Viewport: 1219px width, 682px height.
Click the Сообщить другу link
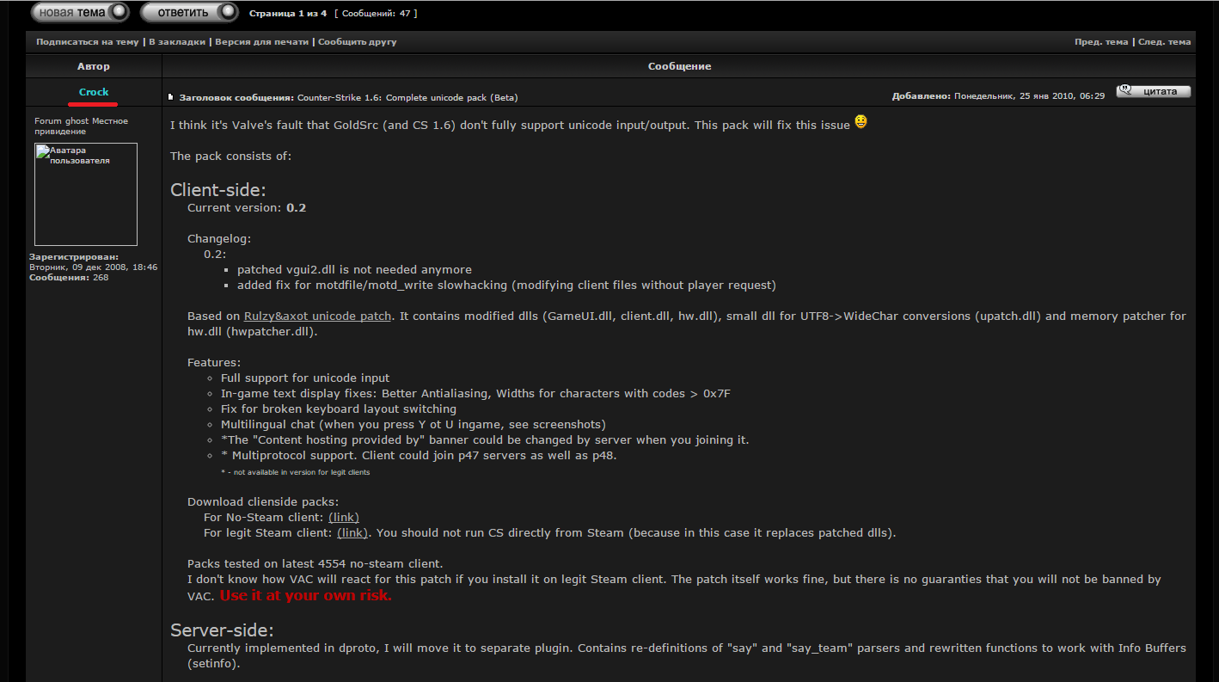pos(358,41)
